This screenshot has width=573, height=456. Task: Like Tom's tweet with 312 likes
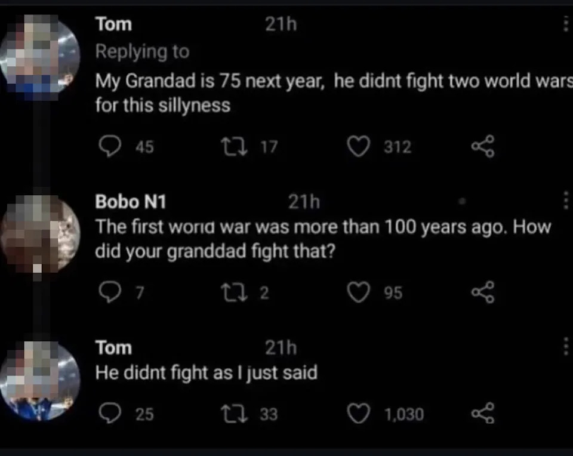(358, 146)
